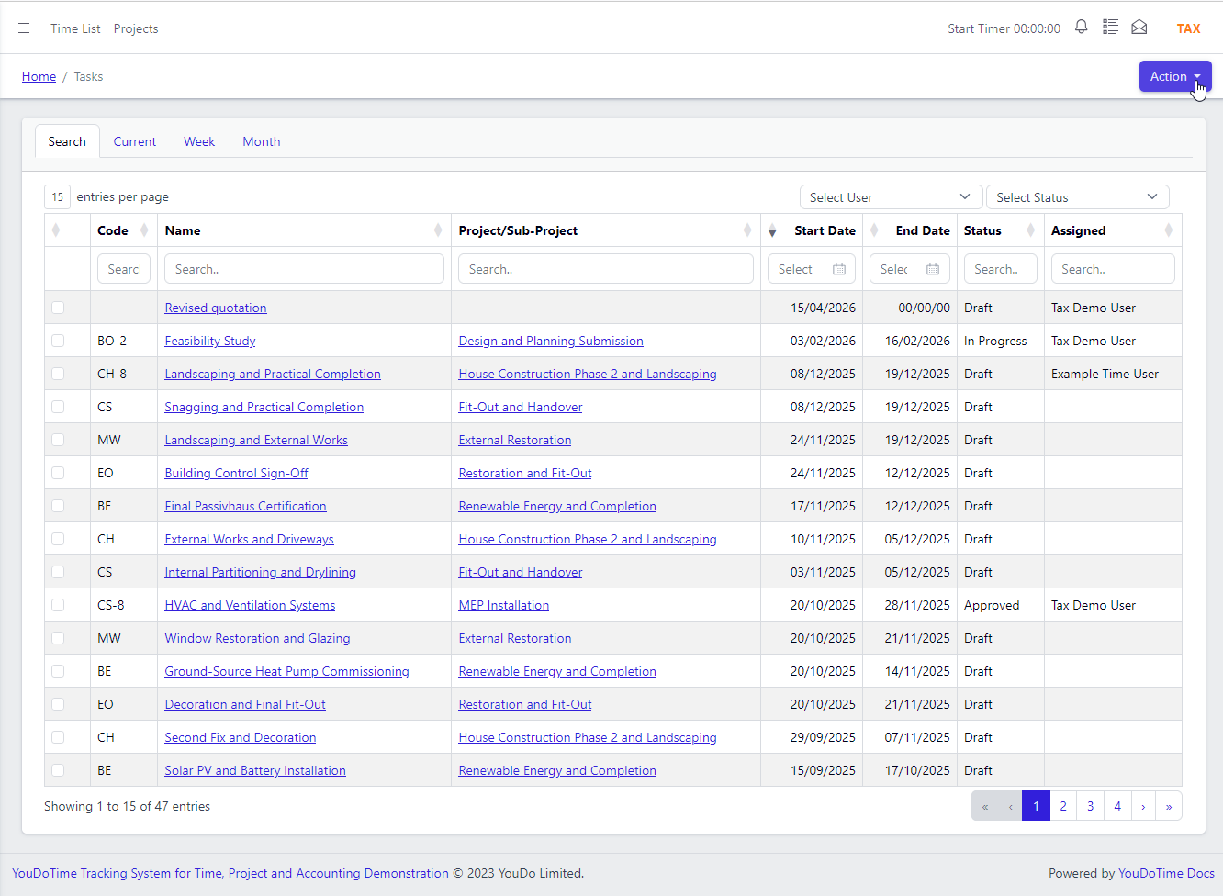Sort by Project/Sub-Project column arrows
This screenshot has height=896, width=1223.
tap(747, 230)
